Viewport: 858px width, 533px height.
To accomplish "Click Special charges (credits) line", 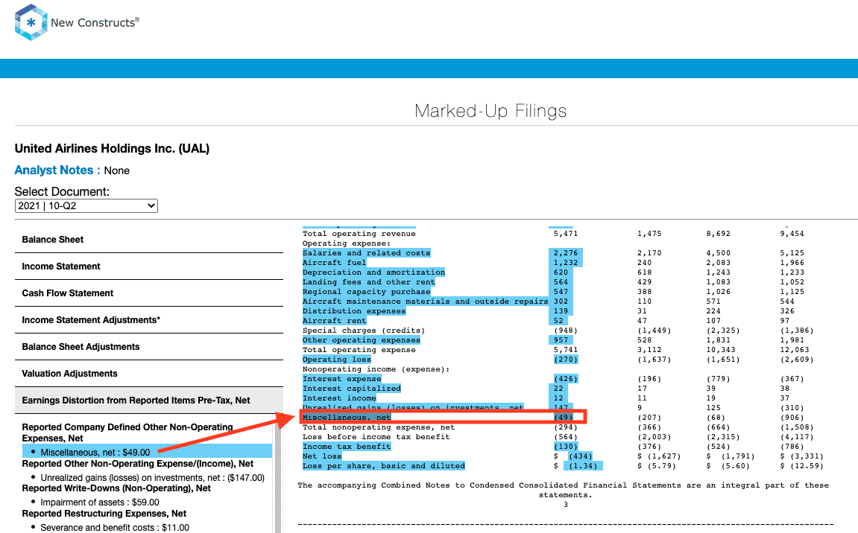I will point(364,331).
